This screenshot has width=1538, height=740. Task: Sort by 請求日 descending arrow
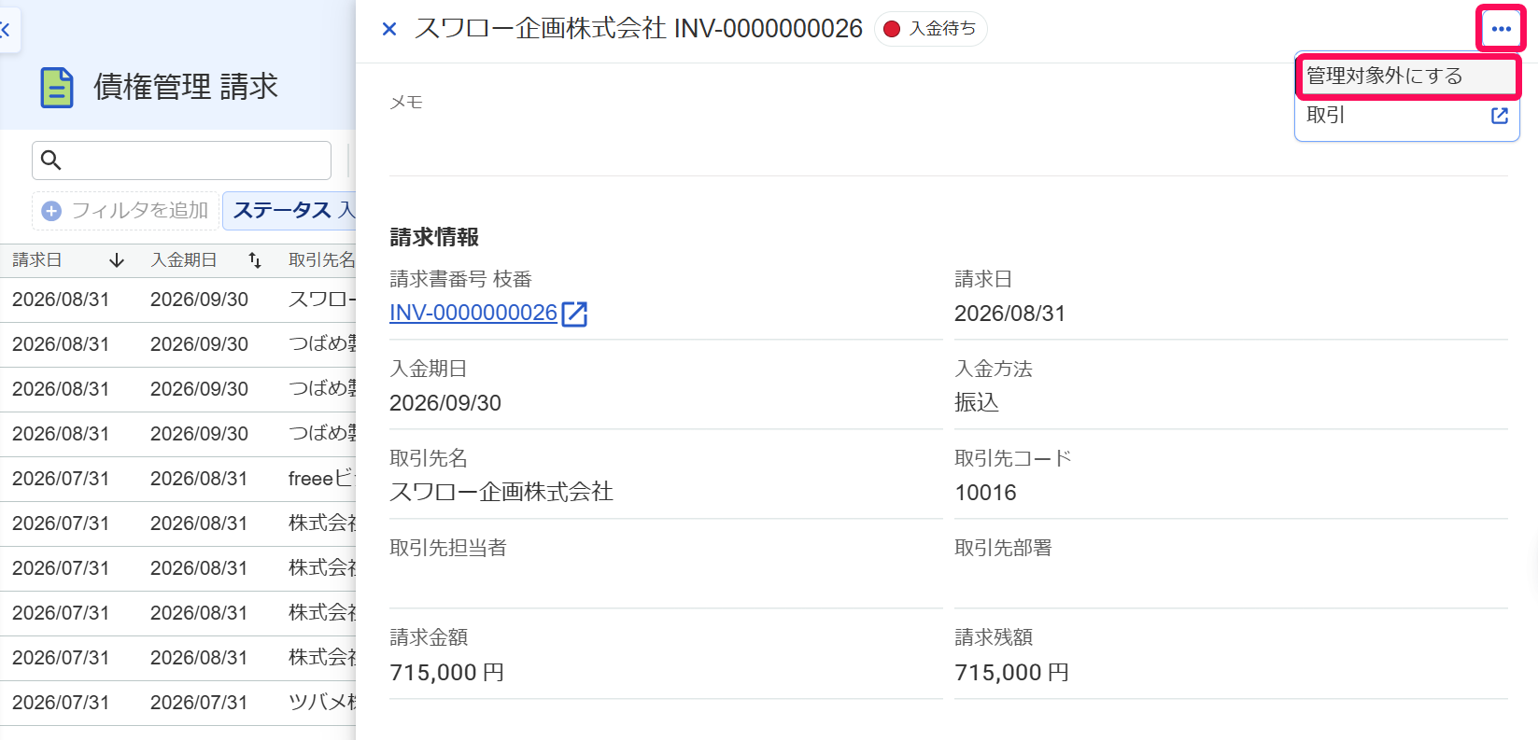(117, 260)
